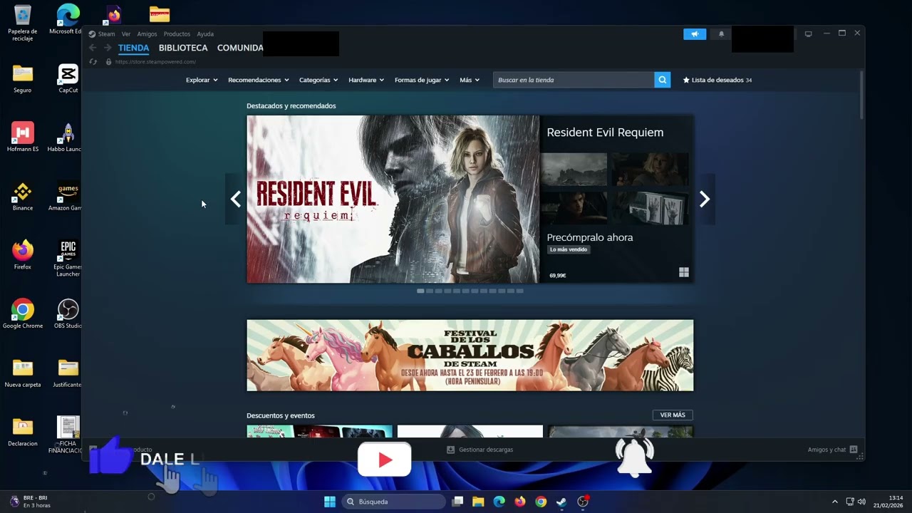This screenshot has width=912, height=513.
Task: Show next featured game in carousel
Action: coord(705,199)
